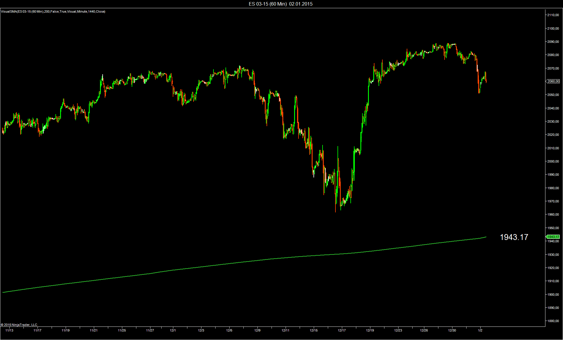Select the 12/15 date on time axis
The height and width of the screenshot is (340, 563).
tap(314, 330)
